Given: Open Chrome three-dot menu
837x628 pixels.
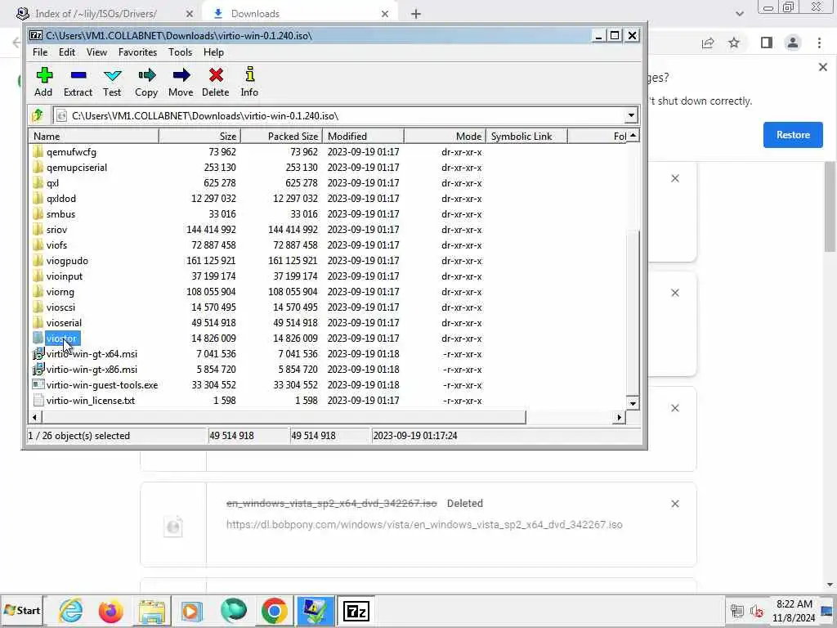Looking at the screenshot, I should point(819,43).
